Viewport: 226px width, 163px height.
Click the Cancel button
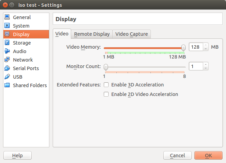point(177,156)
